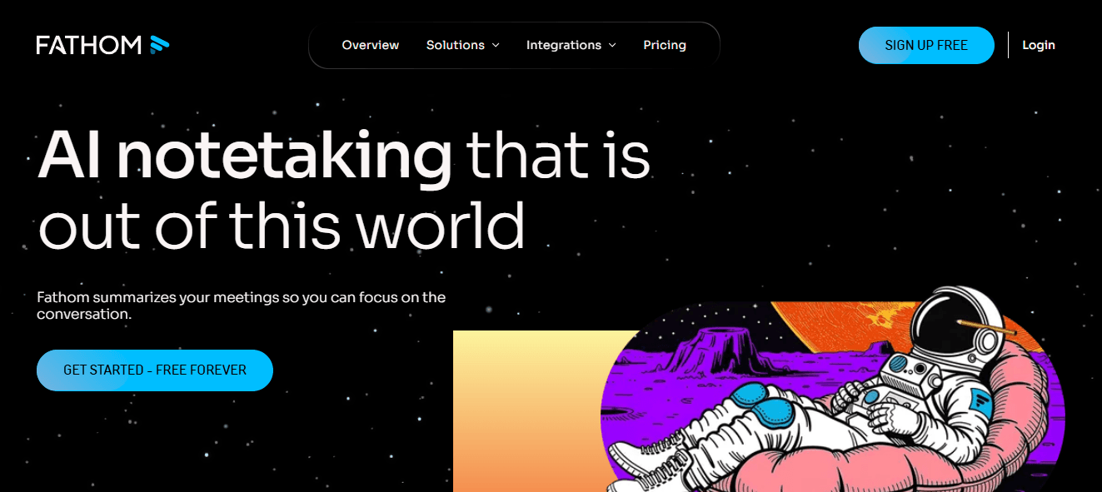Open the Solutions menu label
This screenshot has width=1102, height=492.
click(x=456, y=45)
